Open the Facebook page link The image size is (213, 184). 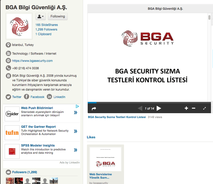(x=37, y=97)
